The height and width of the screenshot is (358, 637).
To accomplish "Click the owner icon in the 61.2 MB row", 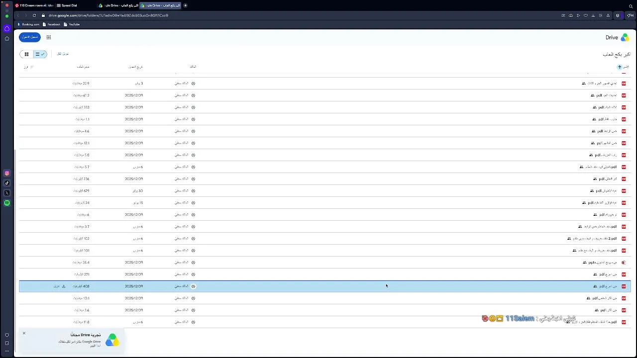I will tap(193, 95).
